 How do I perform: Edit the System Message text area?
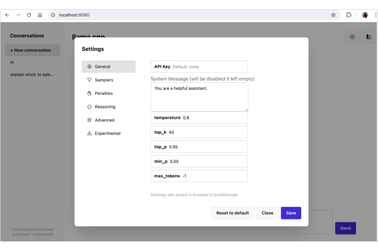click(199, 97)
